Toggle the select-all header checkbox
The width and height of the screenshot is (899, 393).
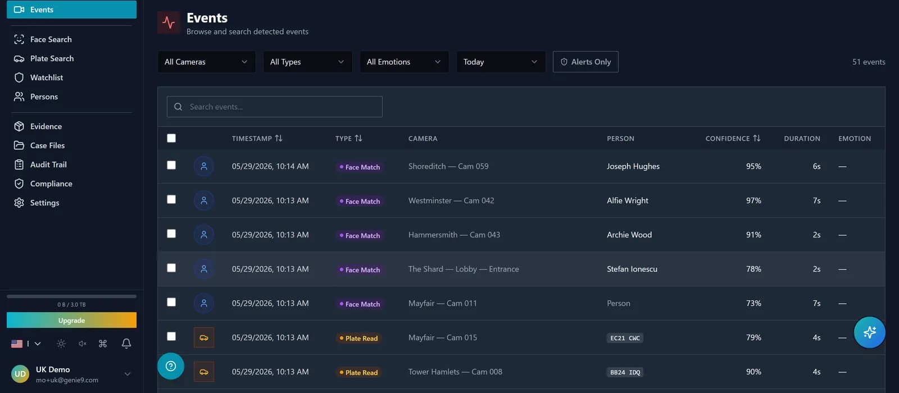171,138
